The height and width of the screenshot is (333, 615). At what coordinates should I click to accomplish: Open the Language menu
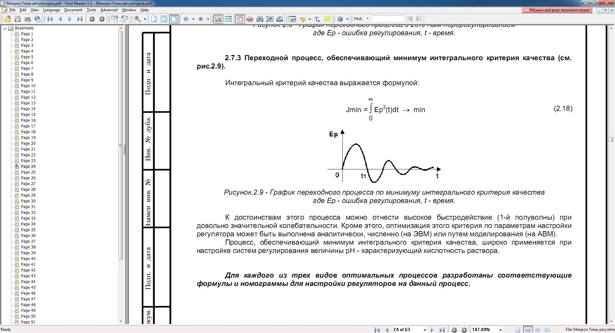[52, 10]
